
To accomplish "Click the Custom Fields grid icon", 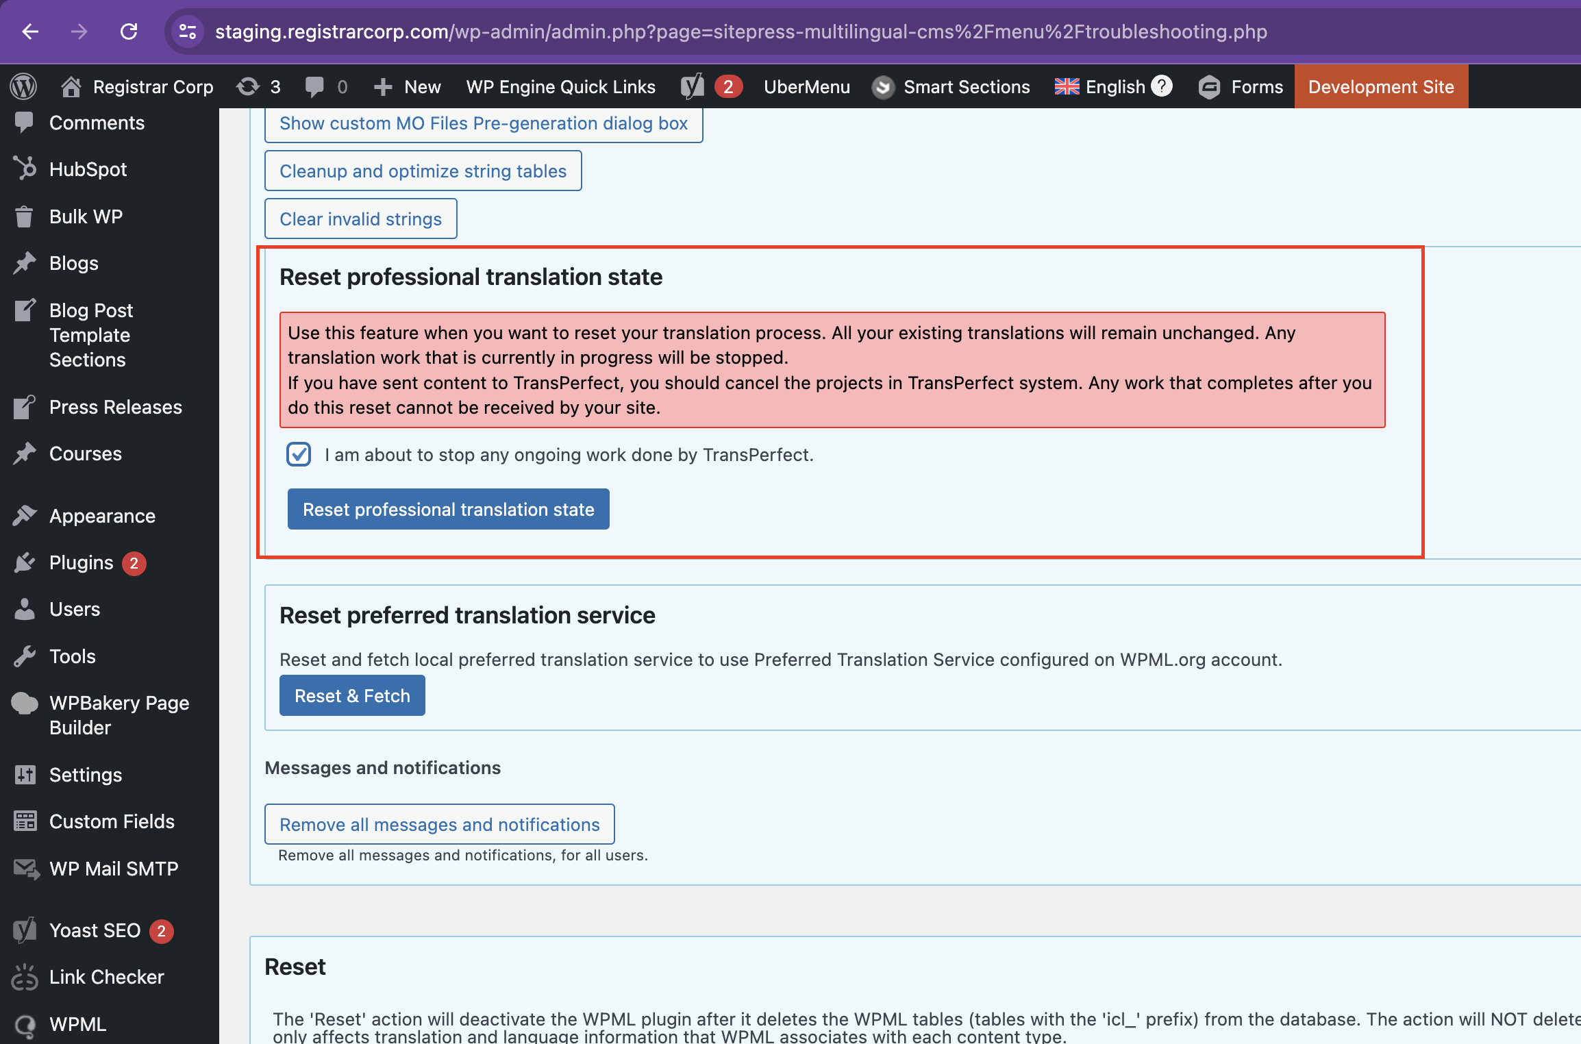I will click(x=25, y=821).
